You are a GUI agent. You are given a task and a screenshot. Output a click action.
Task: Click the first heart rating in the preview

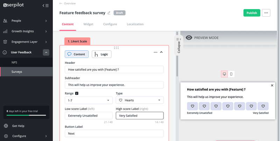pyautogui.click(x=192, y=106)
